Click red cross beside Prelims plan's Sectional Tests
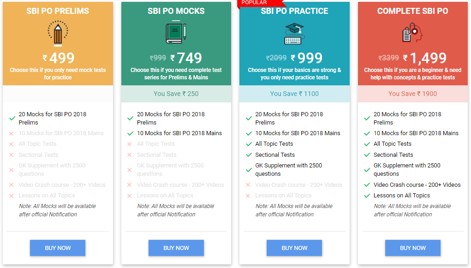 pyautogui.click(x=12, y=155)
